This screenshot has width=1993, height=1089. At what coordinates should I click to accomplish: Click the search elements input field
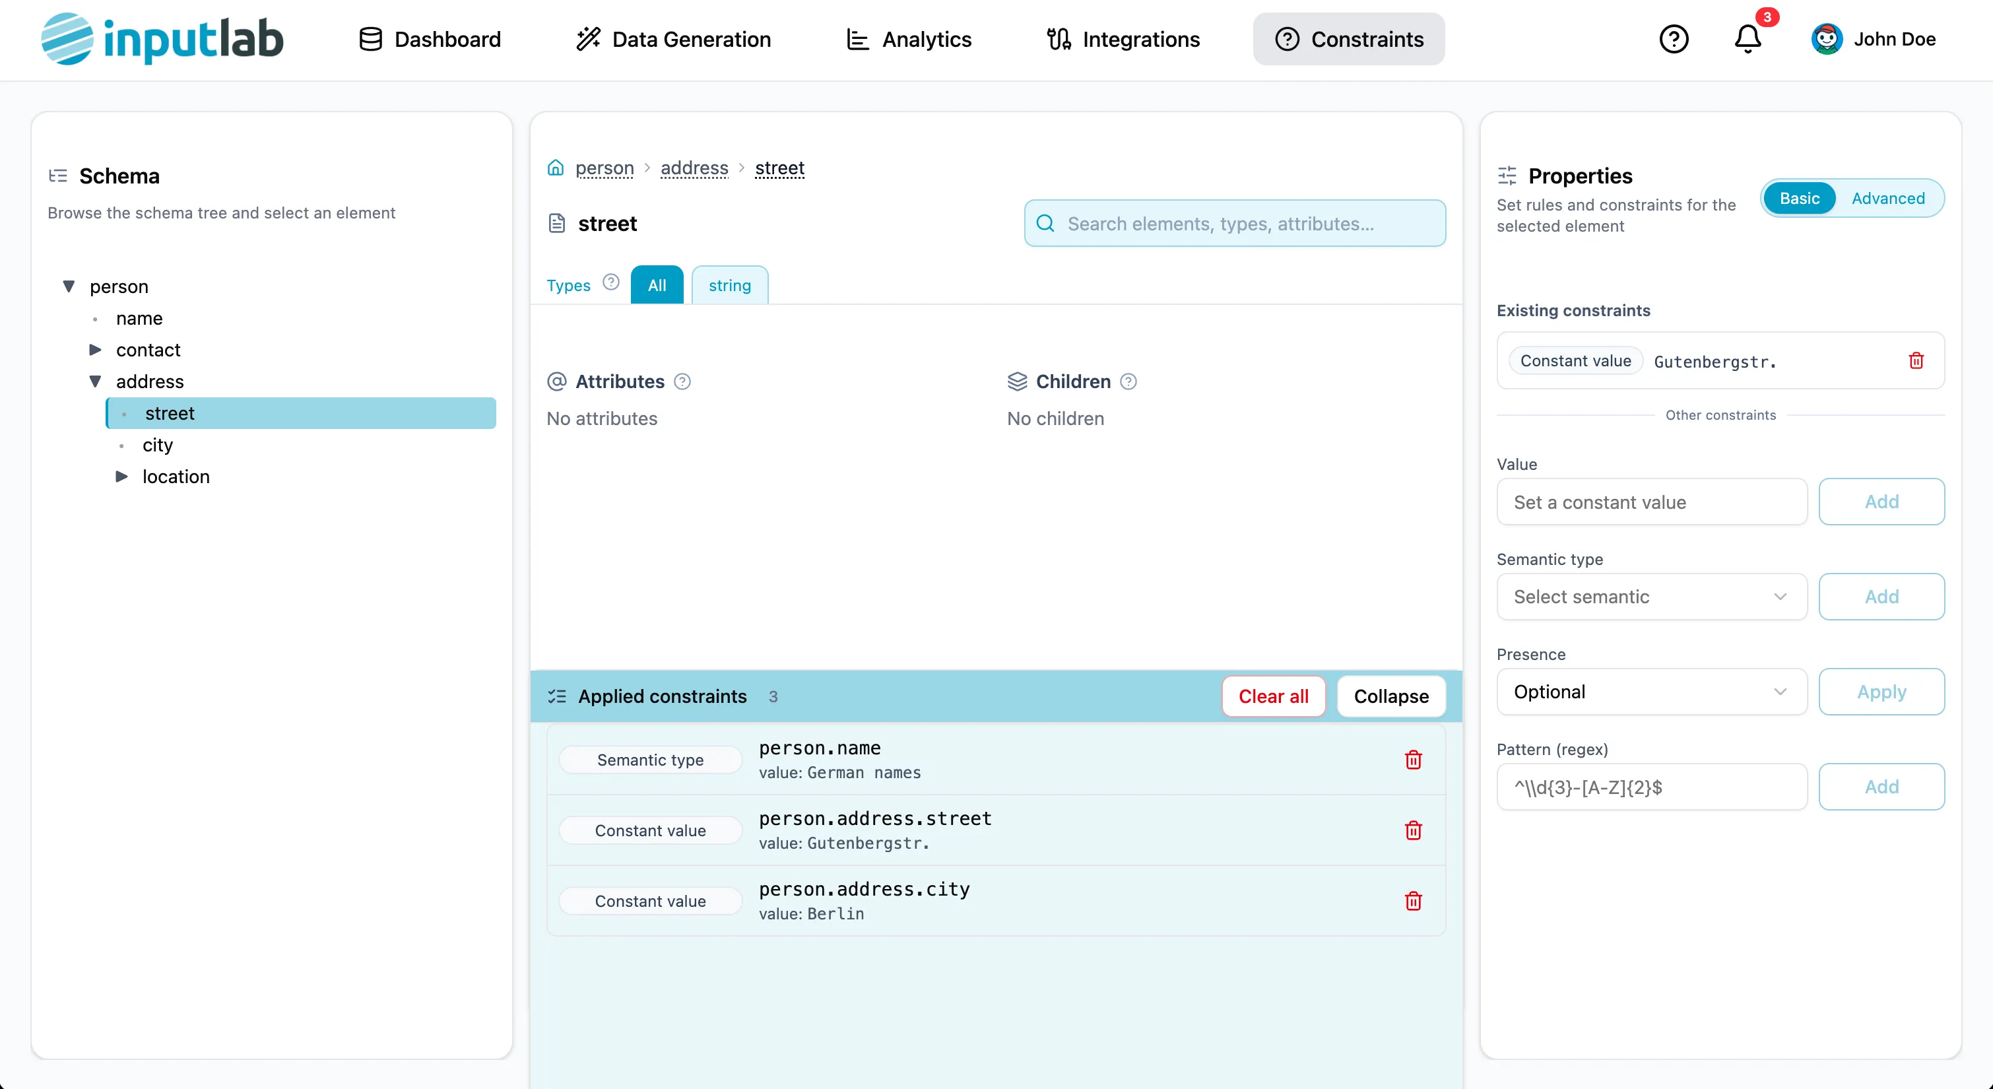[1234, 223]
